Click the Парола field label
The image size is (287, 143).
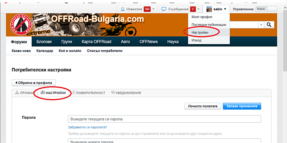click(29, 117)
